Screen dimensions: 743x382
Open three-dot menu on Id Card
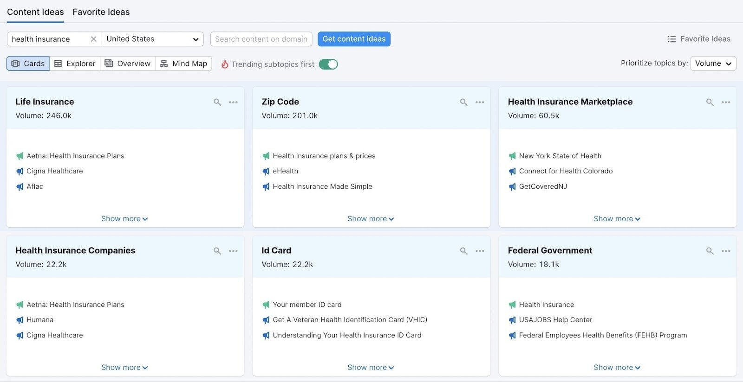[x=480, y=251]
